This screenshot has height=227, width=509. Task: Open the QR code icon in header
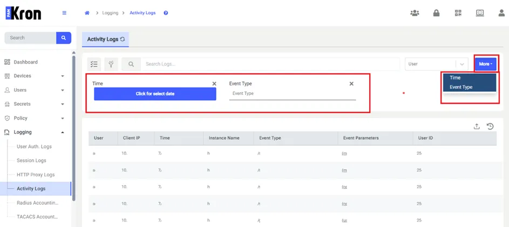[458, 13]
